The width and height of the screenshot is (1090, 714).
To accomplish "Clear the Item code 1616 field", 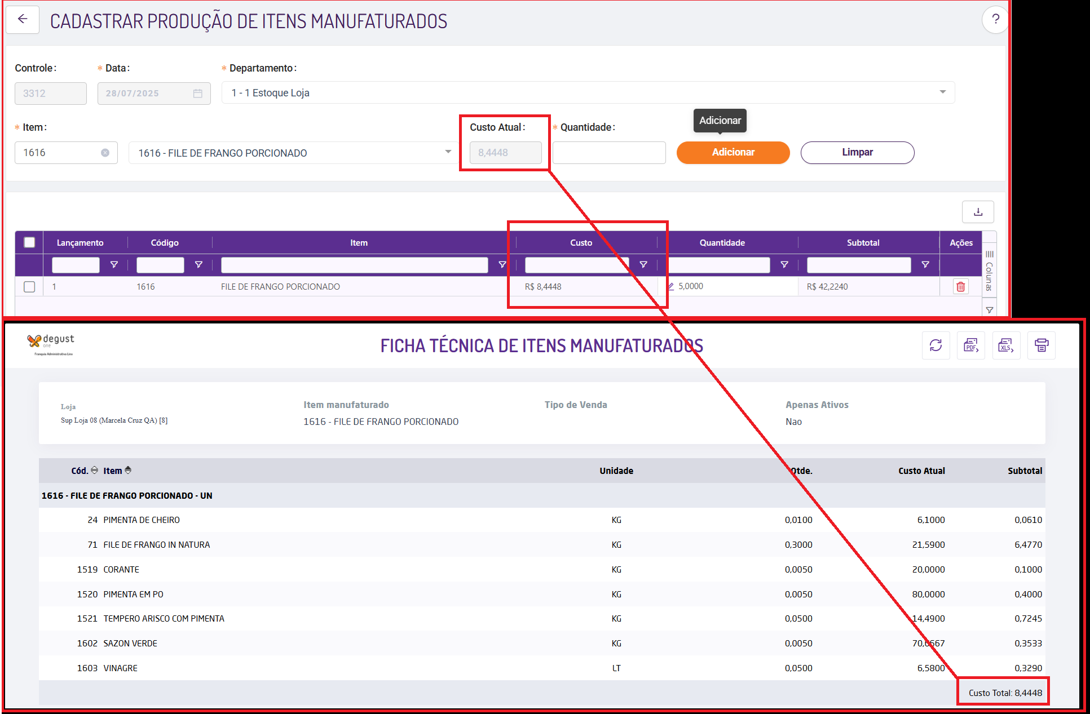I will 105,153.
